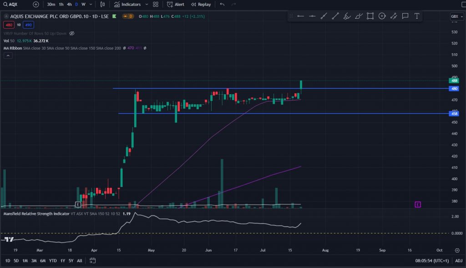Click the Alert button
The image size is (466, 268).
(176, 5)
